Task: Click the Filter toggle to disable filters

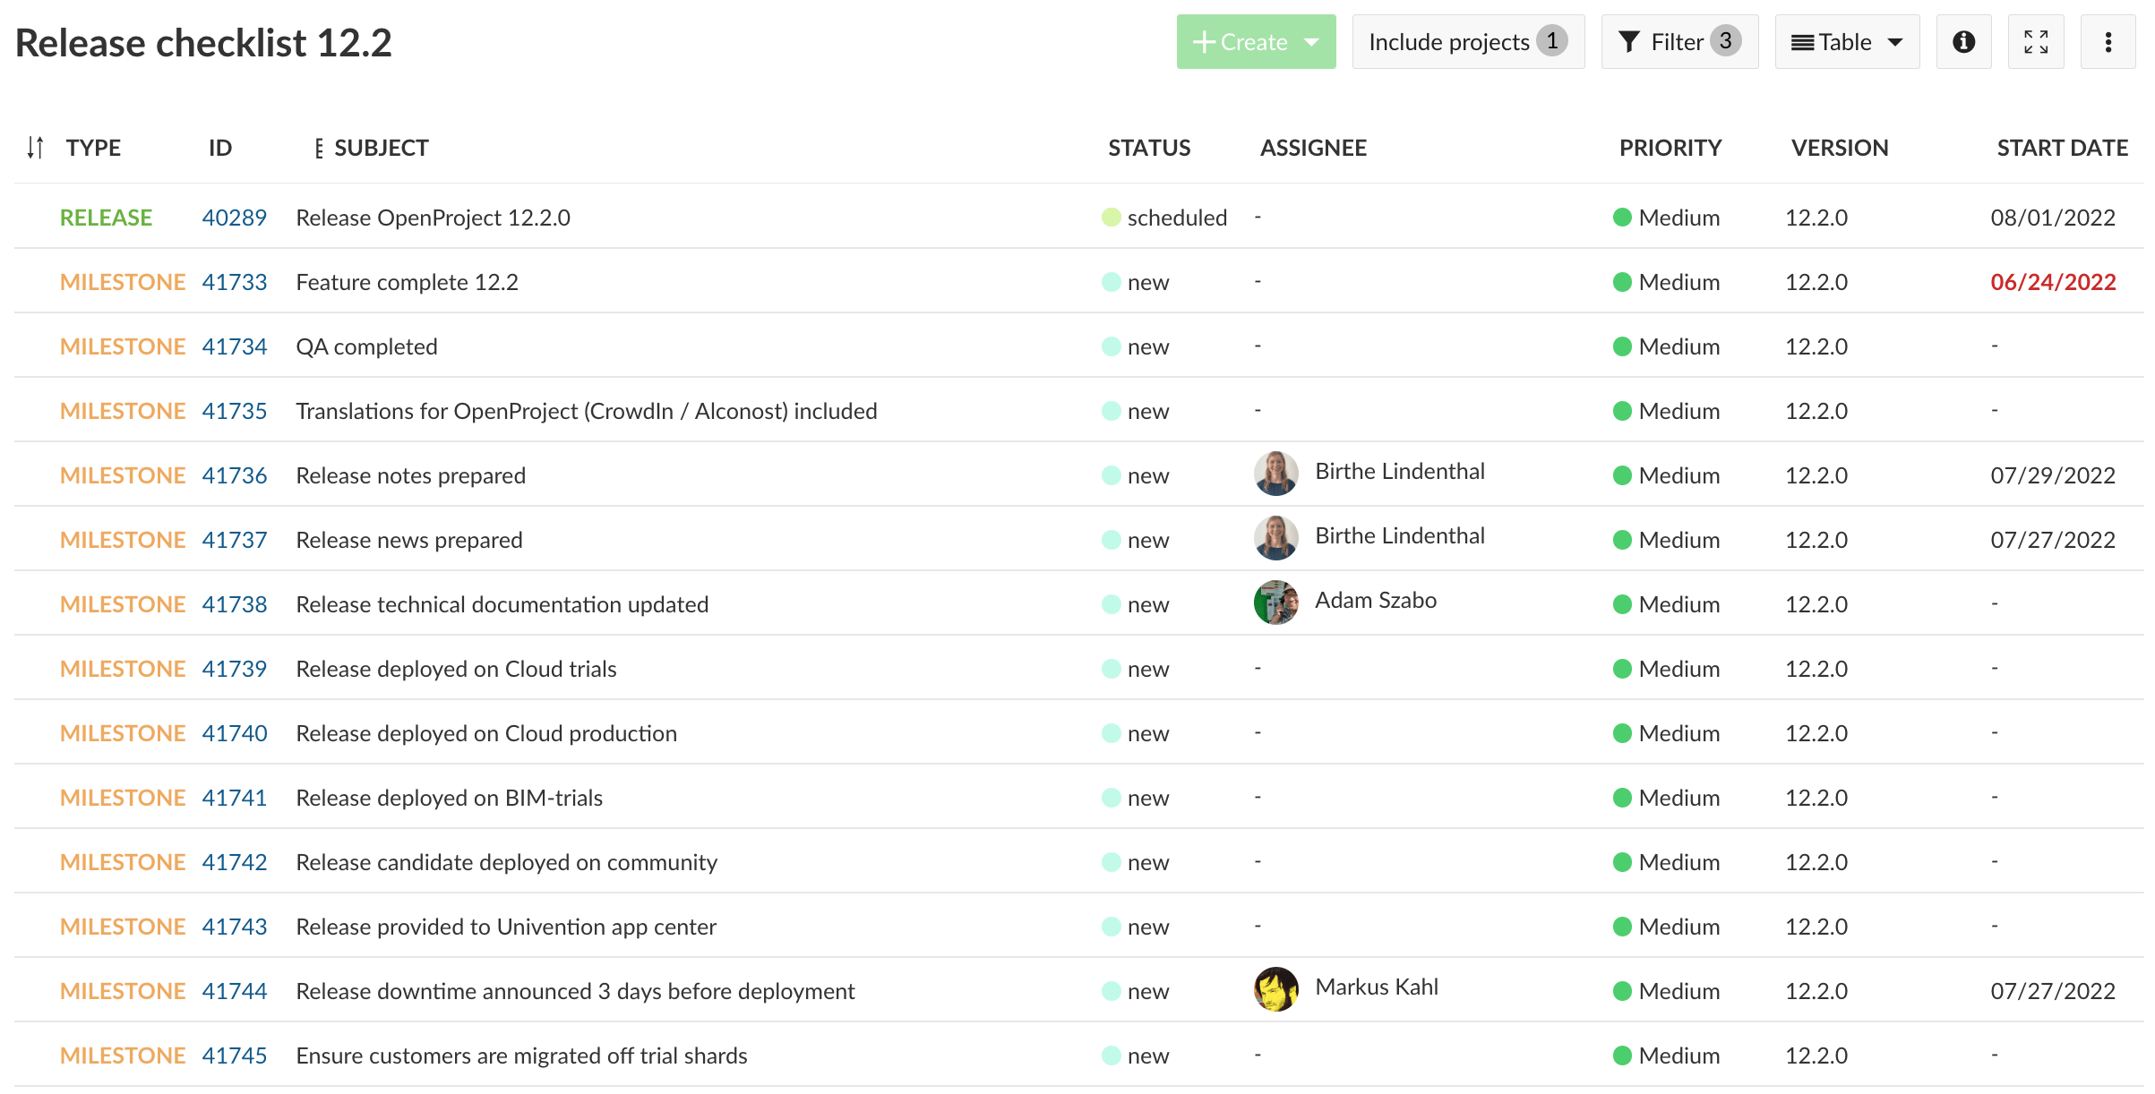Action: click(1677, 42)
